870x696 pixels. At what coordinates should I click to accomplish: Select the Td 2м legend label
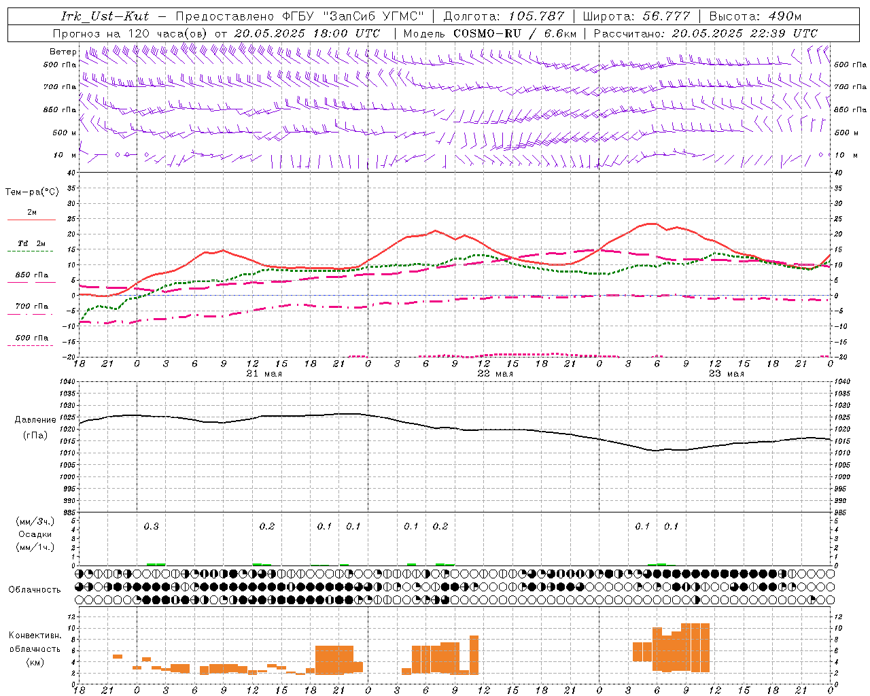[32, 243]
